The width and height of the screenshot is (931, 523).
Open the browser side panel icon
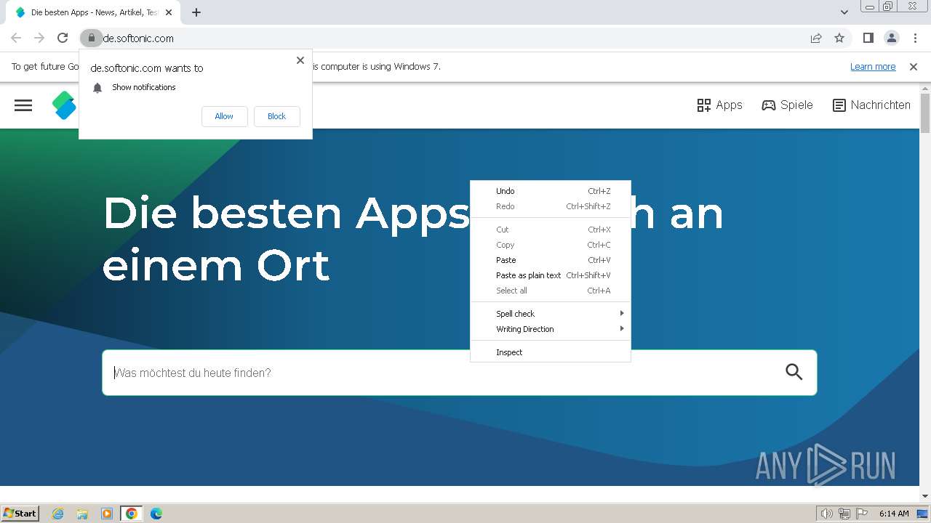coord(868,38)
